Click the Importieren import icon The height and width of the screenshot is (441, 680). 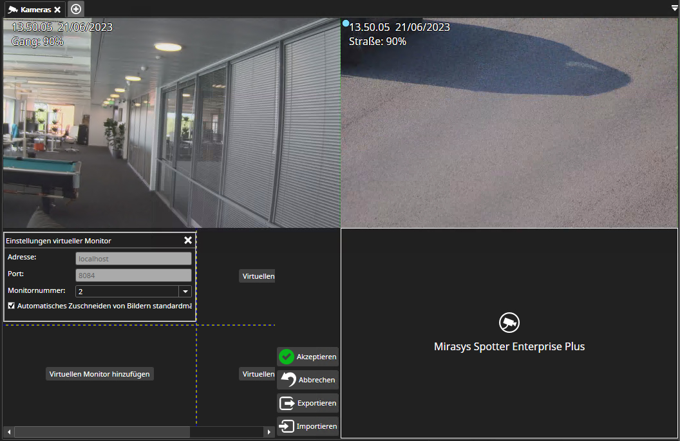pyautogui.click(x=288, y=426)
